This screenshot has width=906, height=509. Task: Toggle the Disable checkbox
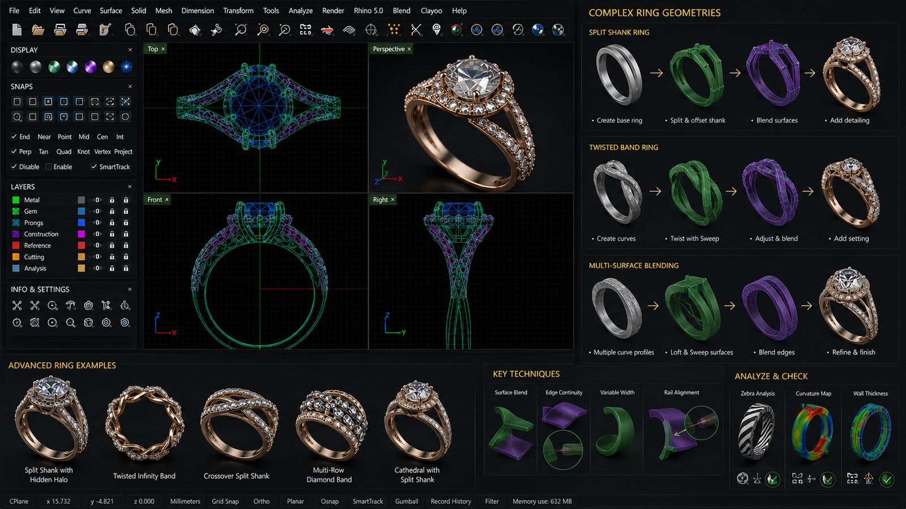(x=14, y=167)
